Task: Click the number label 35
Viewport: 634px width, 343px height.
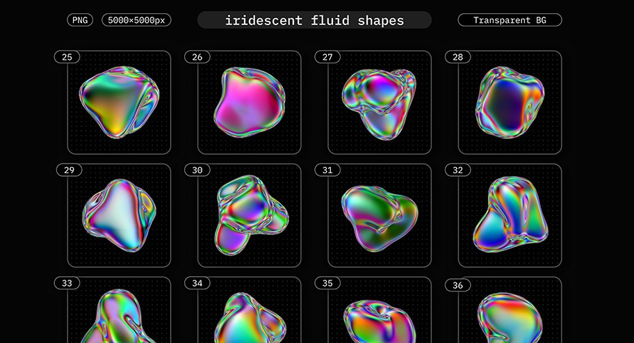Action: coord(327,283)
